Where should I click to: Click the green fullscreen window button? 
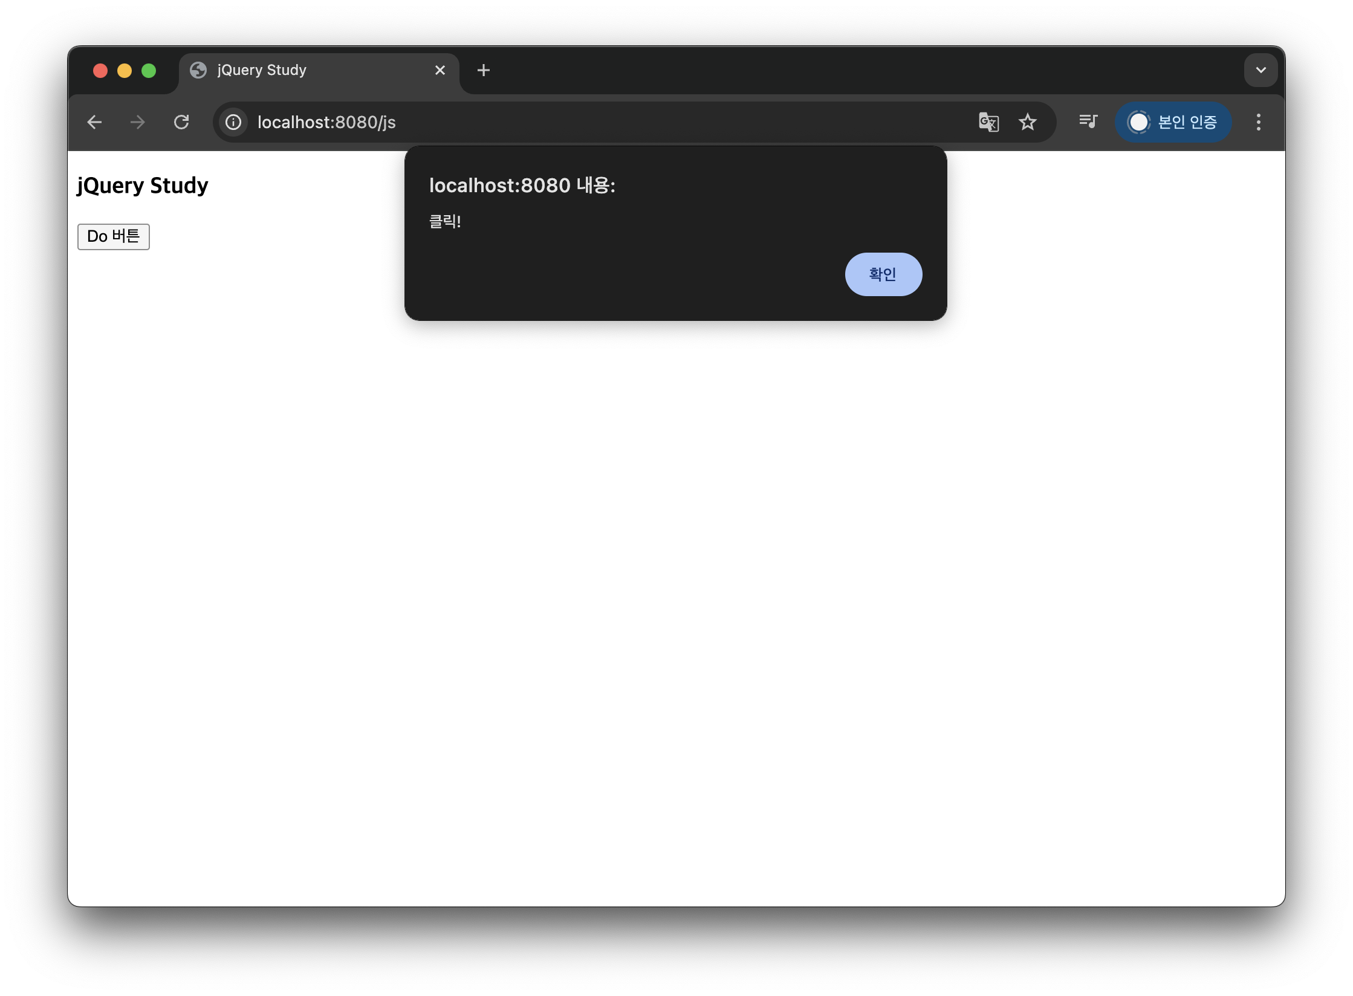click(149, 71)
